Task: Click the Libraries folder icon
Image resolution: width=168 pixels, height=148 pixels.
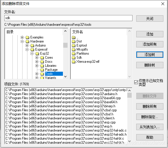Action: tap(42, 66)
